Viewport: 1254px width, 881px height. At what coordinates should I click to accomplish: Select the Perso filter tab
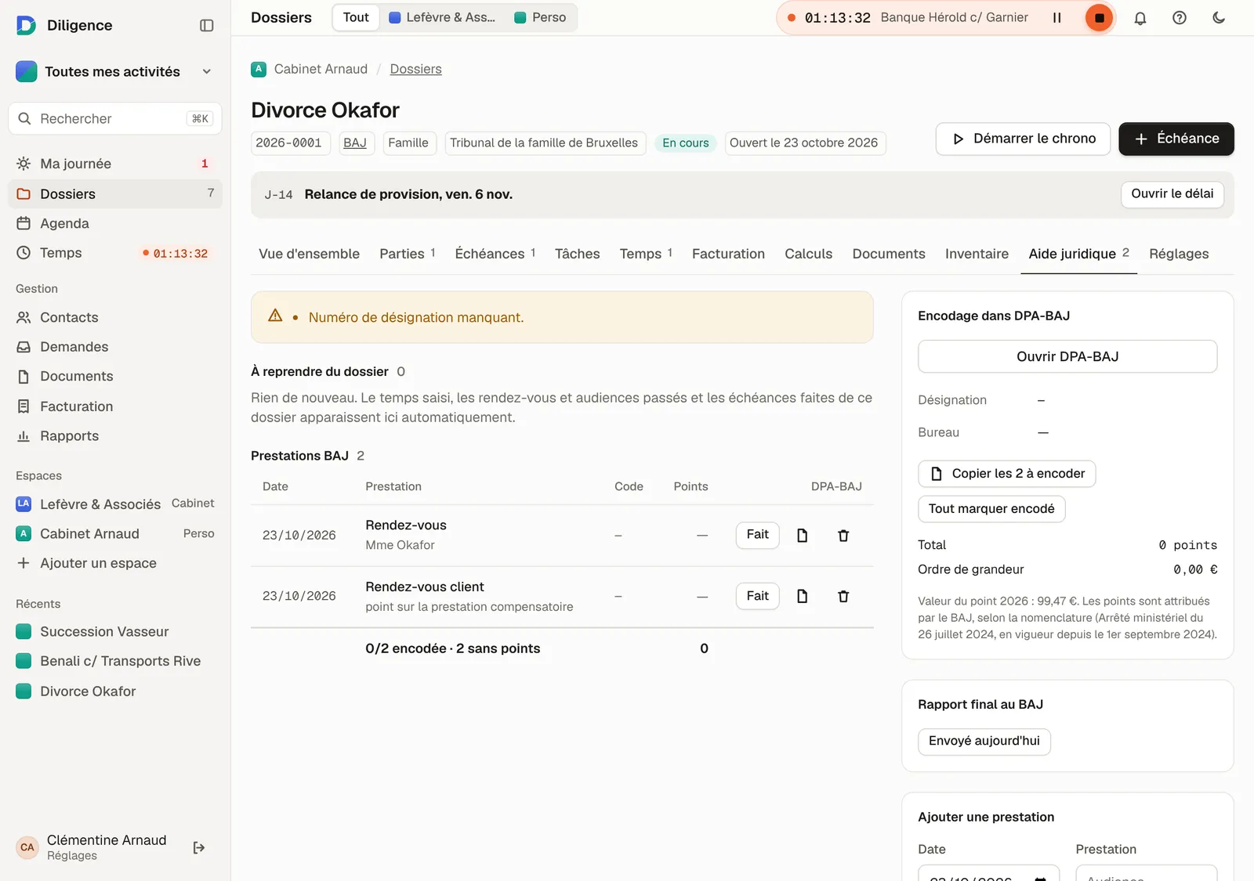(x=540, y=17)
